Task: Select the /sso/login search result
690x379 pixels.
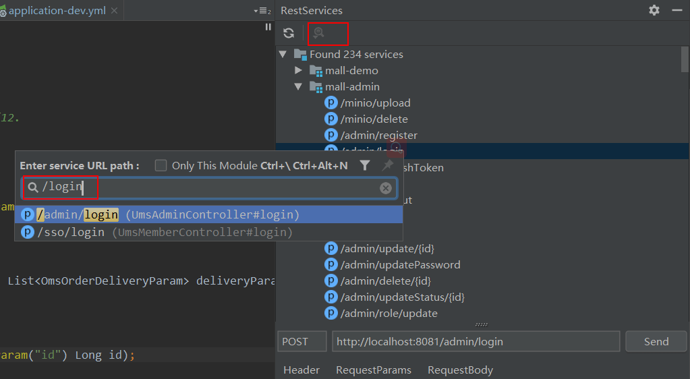Action: 208,232
